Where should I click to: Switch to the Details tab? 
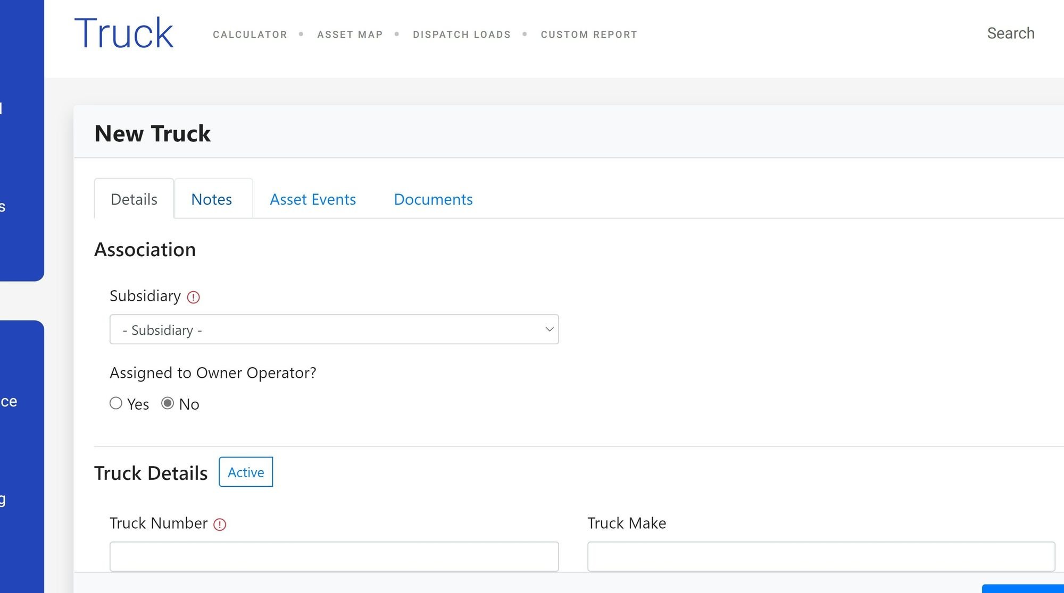pos(134,199)
